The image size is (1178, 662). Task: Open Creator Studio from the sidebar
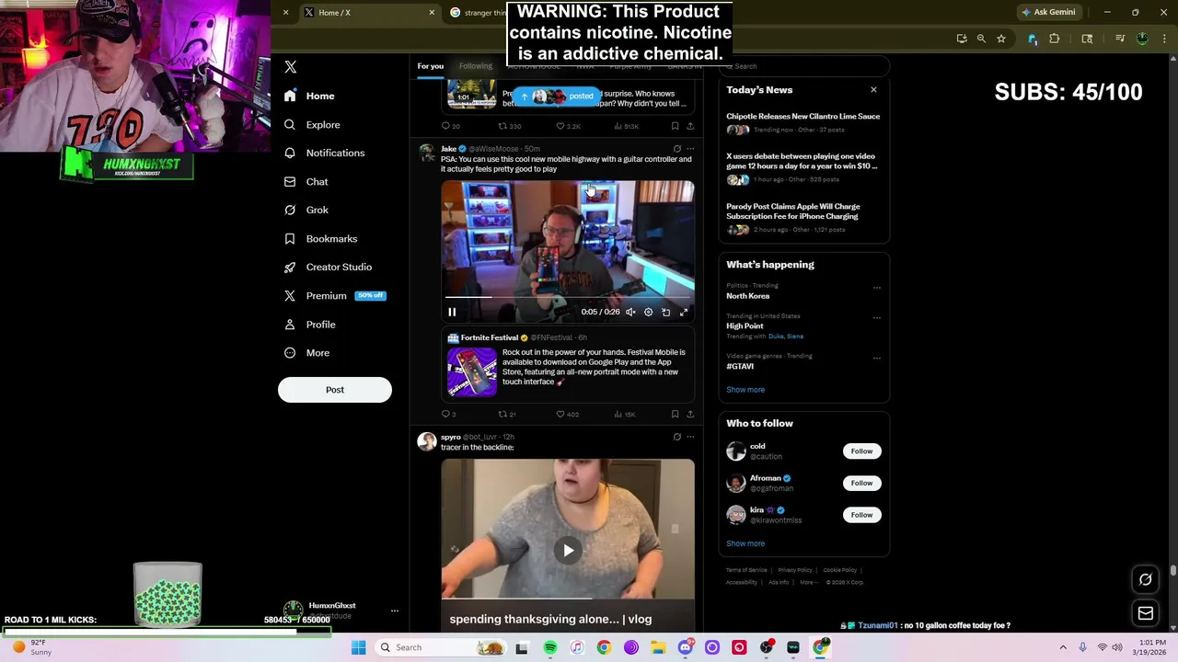click(329, 267)
